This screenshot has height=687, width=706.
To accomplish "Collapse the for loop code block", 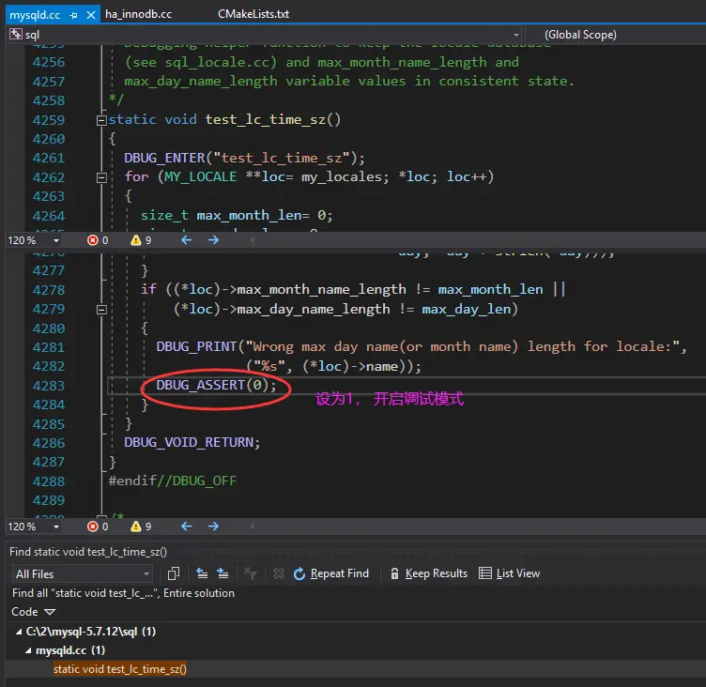I will point(101,177).
